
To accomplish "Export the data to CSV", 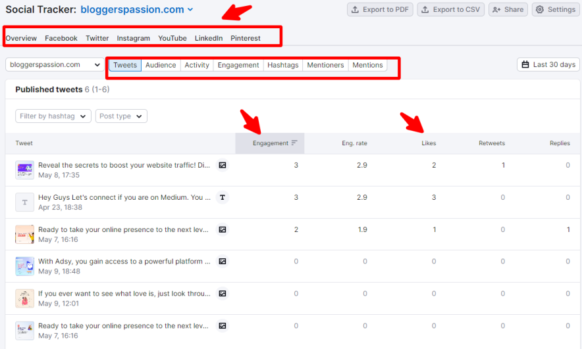I will tap(450, 10).
